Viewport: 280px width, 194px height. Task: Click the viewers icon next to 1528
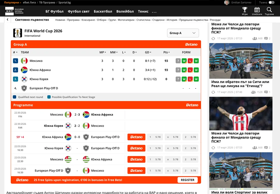(253, 92)
